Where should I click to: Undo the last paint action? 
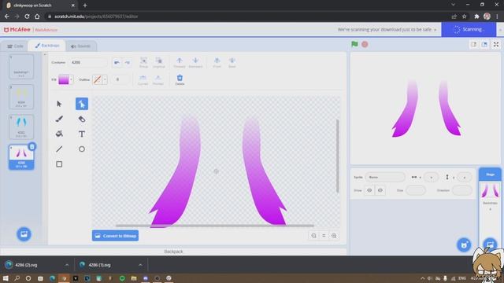[117, 63]
